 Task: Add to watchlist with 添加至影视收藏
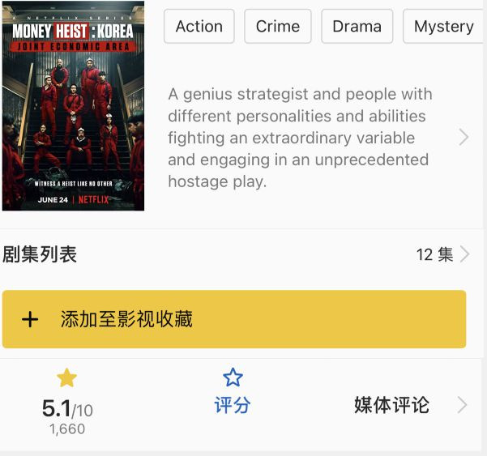pyautogui.click(x=234, y=319)
